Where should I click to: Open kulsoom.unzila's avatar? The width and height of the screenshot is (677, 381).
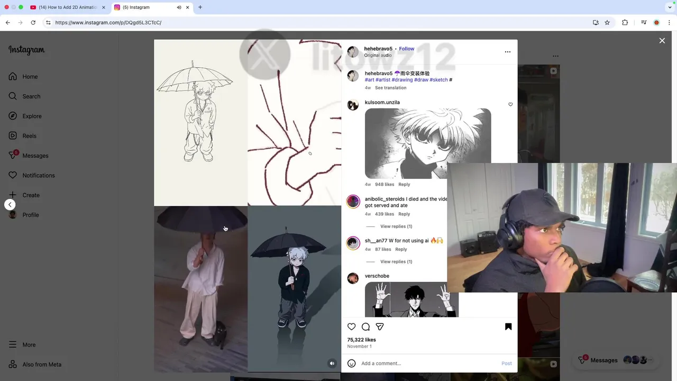click(x=353, y=104)
